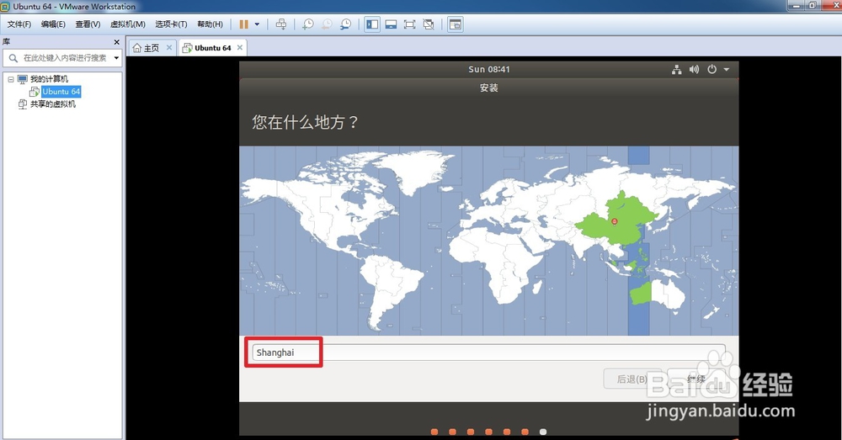Click the 后退(B) back button
The image size is (842, 440).
(632, 379)
